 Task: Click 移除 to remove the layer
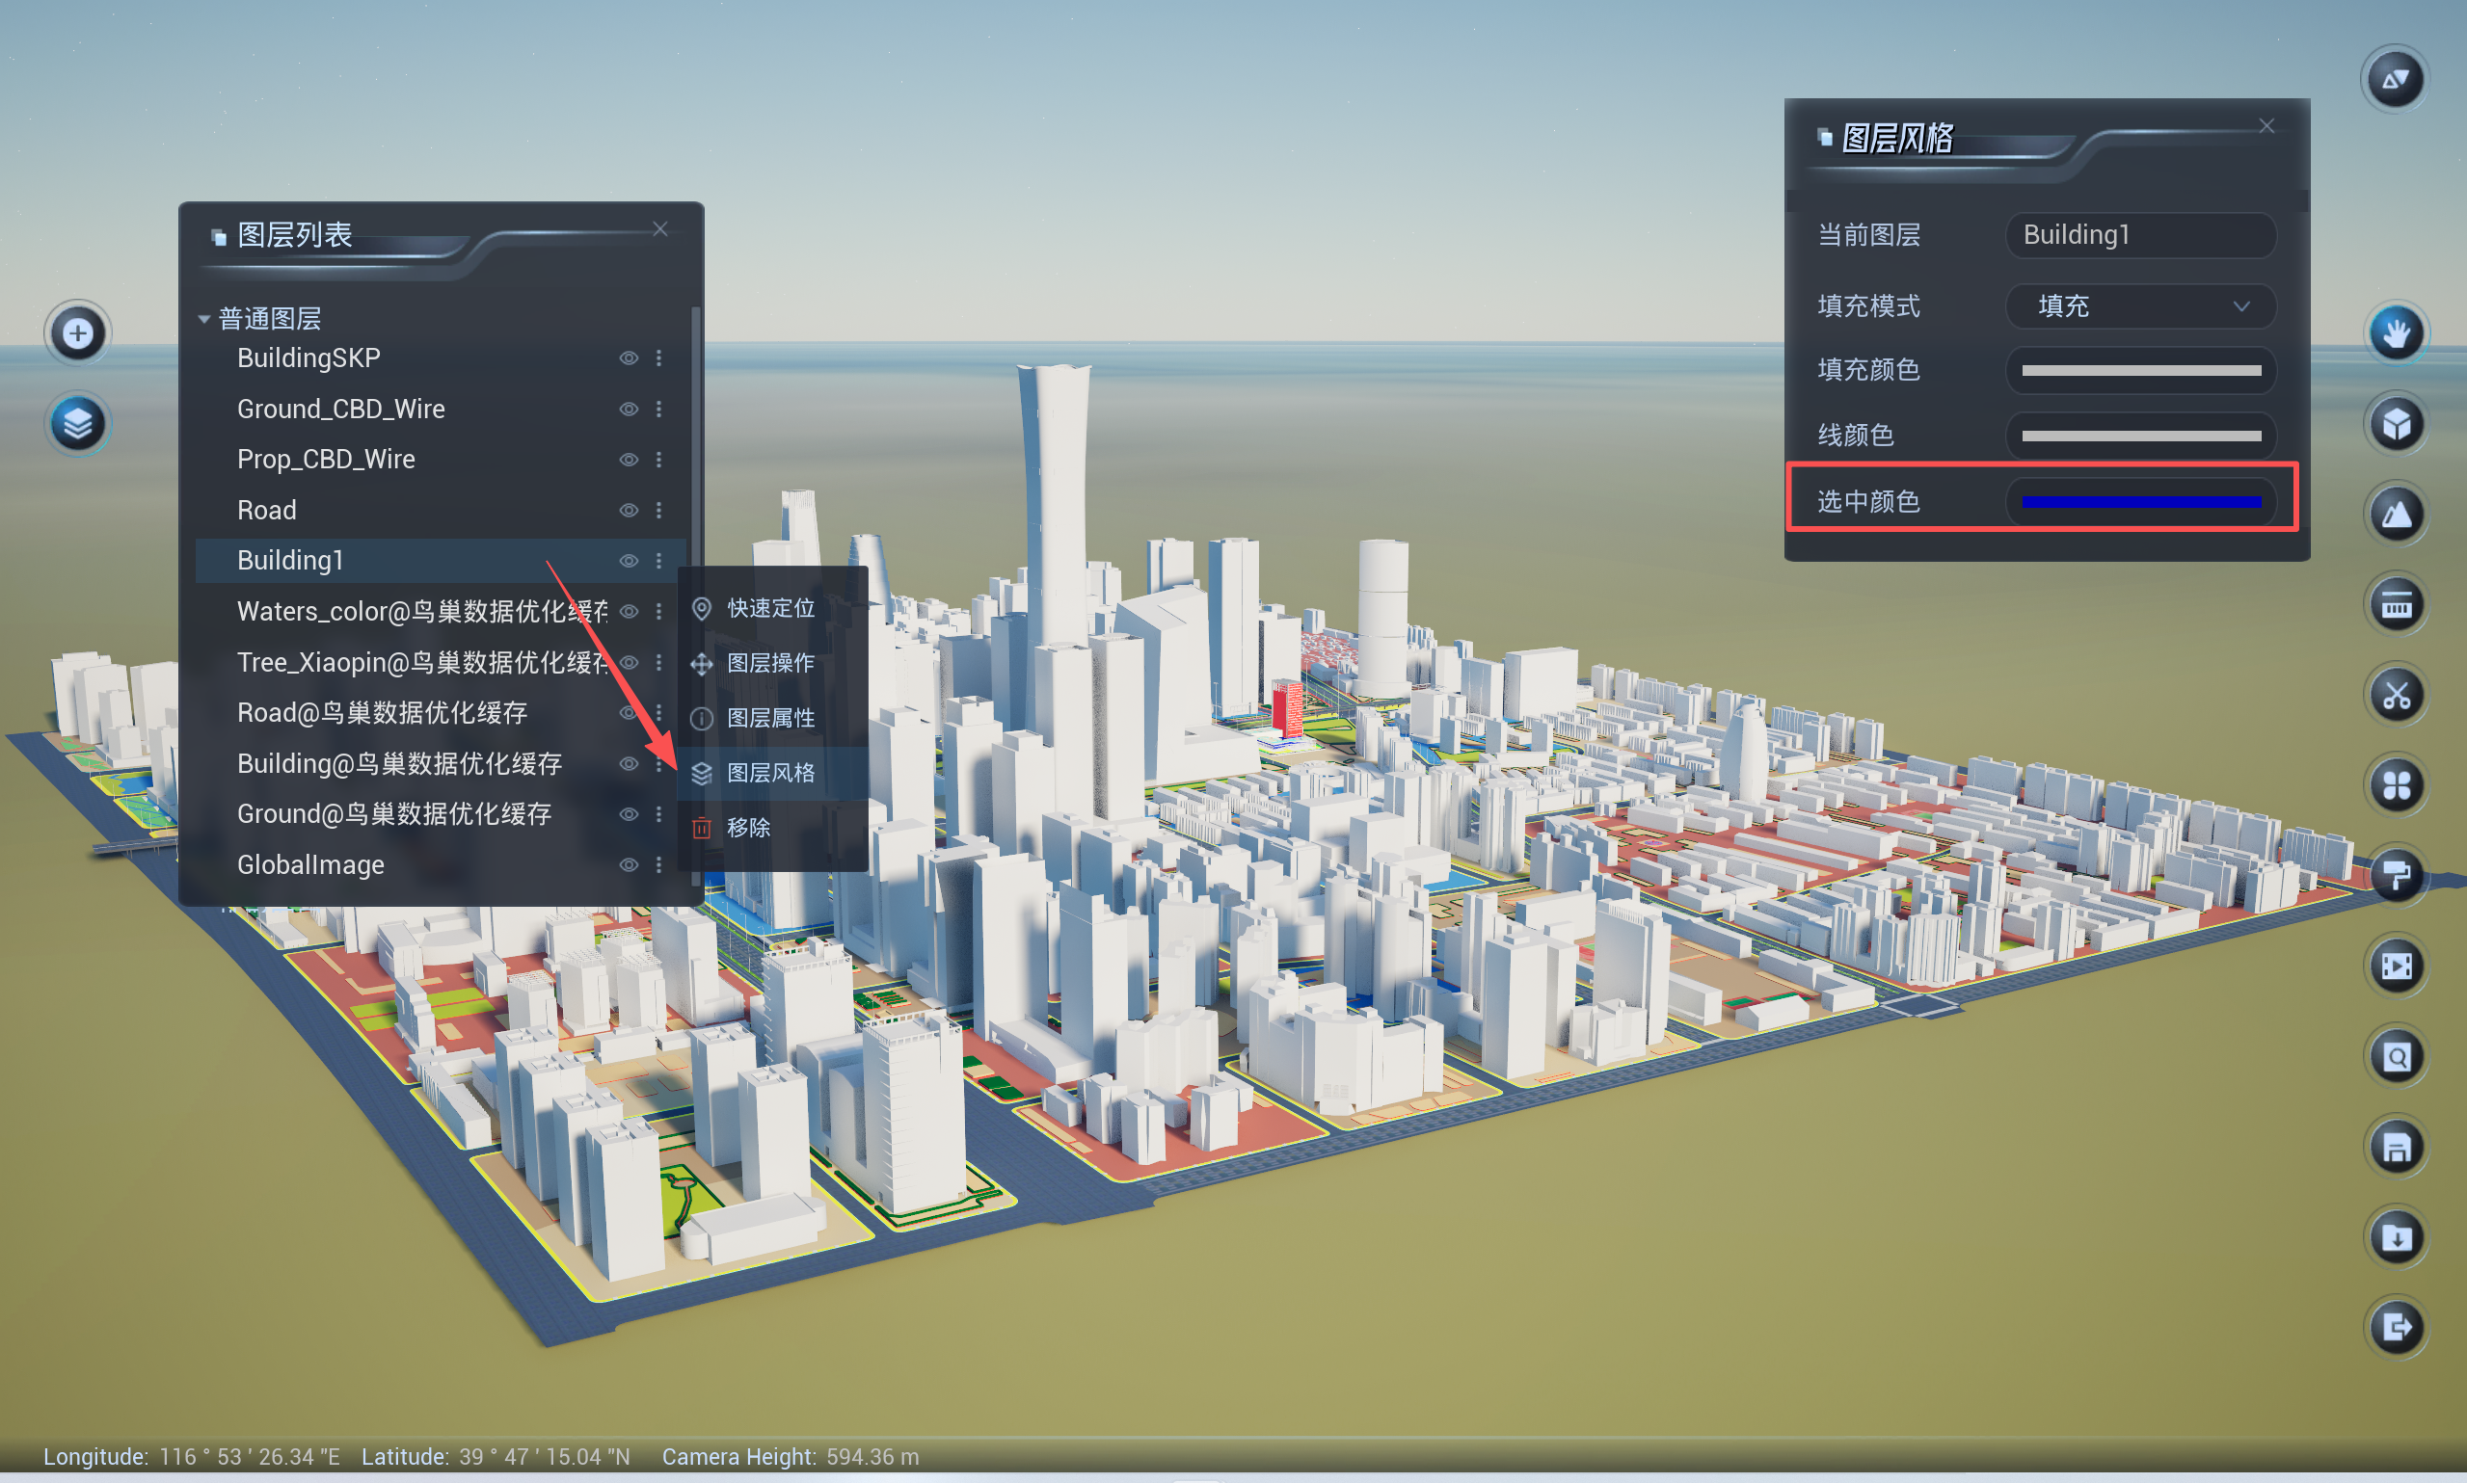[748, 828]
